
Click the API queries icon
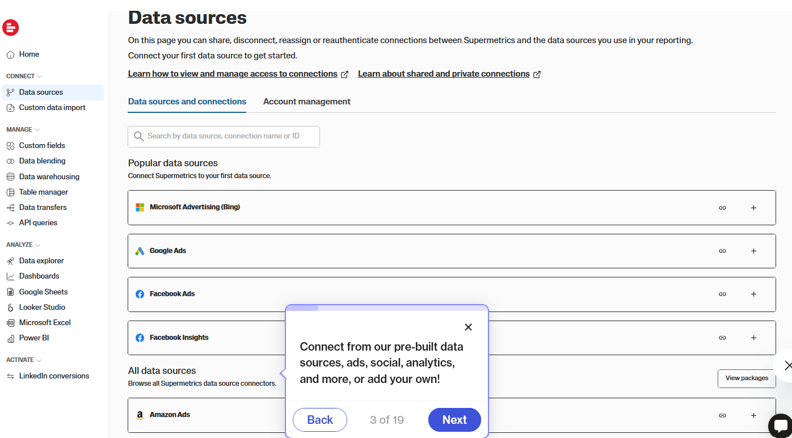coord(10,223)
